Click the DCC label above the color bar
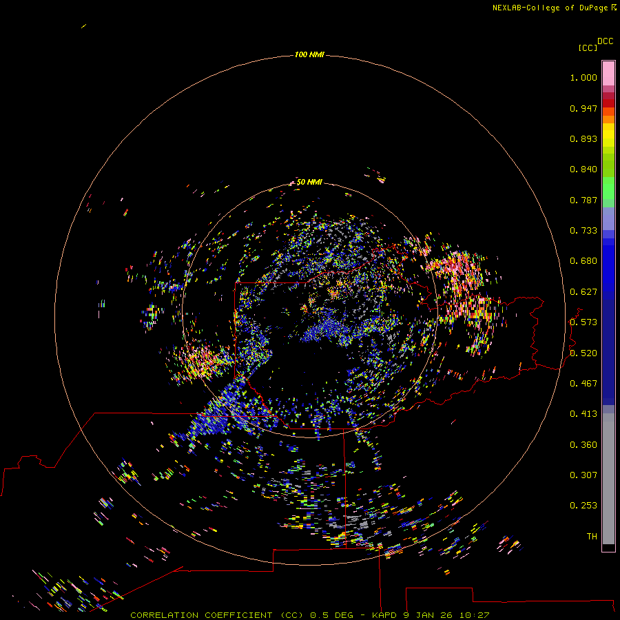The image size is (620, 620). 606,41
